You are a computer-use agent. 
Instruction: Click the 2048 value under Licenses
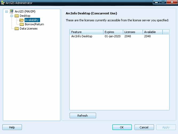128,36
